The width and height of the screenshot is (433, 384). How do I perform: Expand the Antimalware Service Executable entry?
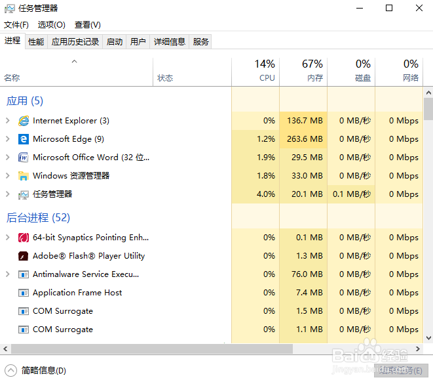[x=7, y=274]
